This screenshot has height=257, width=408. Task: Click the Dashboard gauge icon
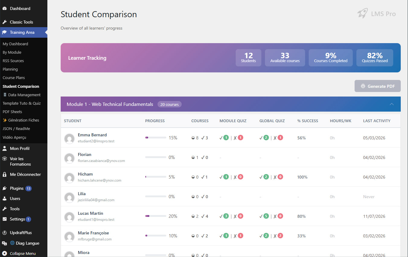pos(5,8)
